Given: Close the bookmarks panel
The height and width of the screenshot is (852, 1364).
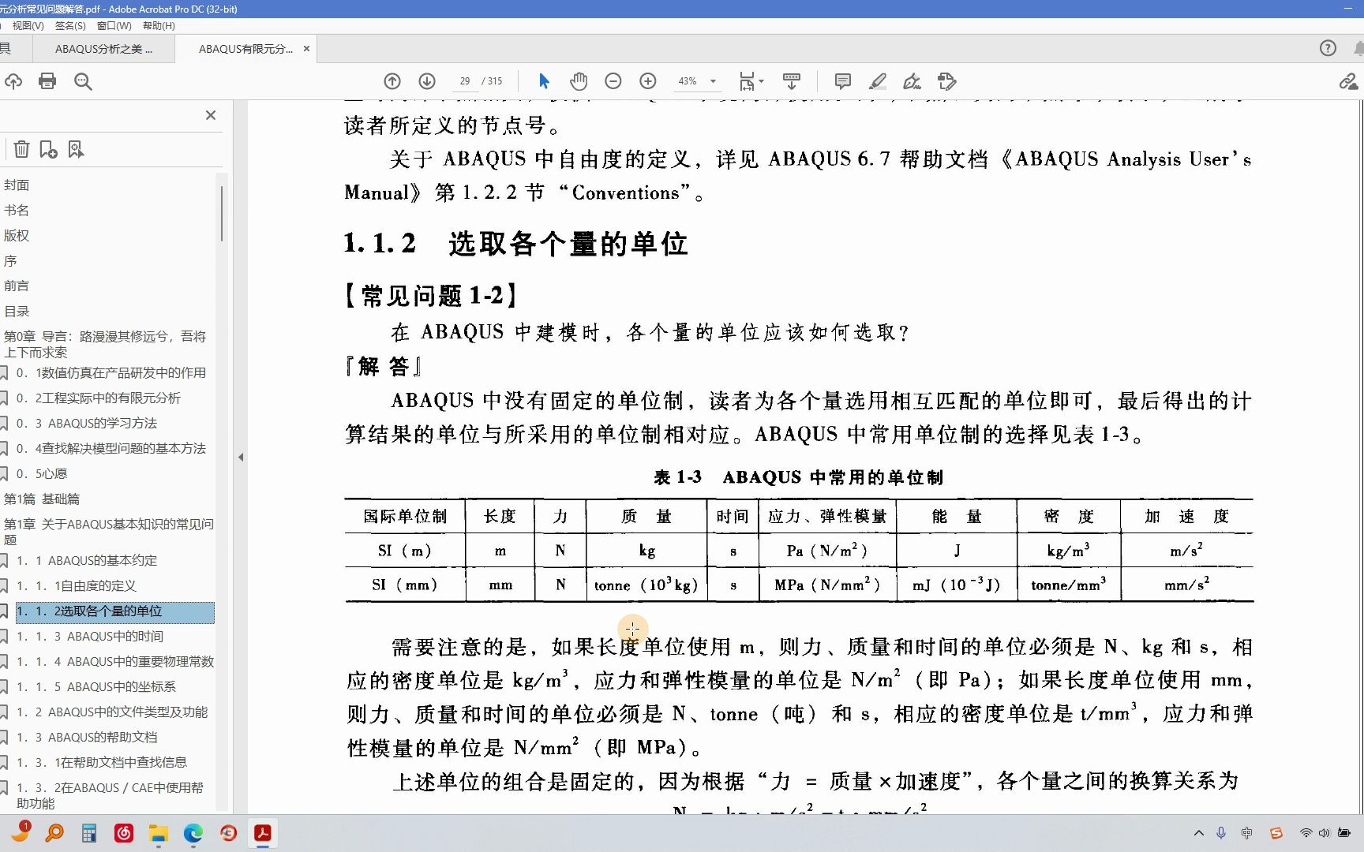Looking at the screenshot, I should click(211, 115).
